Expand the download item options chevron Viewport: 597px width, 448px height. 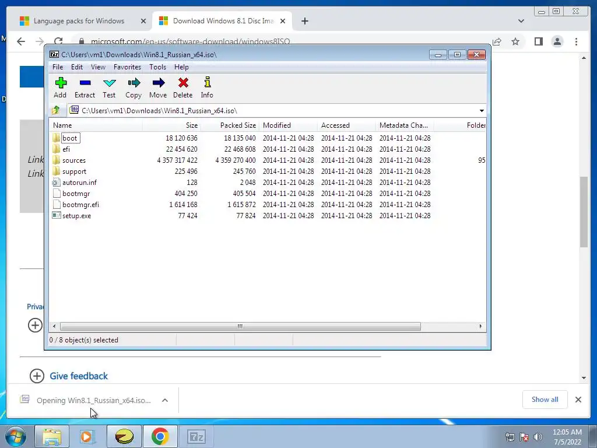pos(165,400)
